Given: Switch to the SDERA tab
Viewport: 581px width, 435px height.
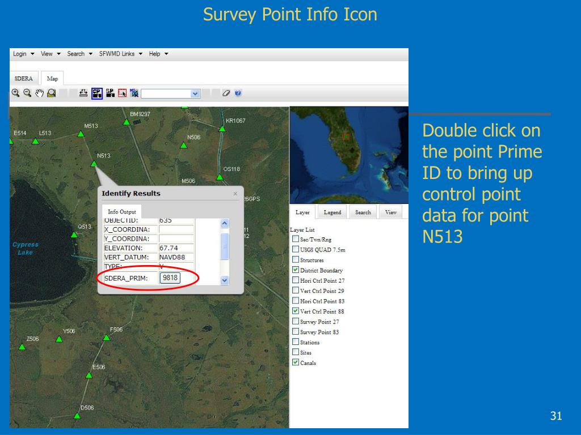Looking at the screenshot, I should coord(24,78).
